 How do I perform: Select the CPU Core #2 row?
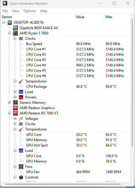65,55
